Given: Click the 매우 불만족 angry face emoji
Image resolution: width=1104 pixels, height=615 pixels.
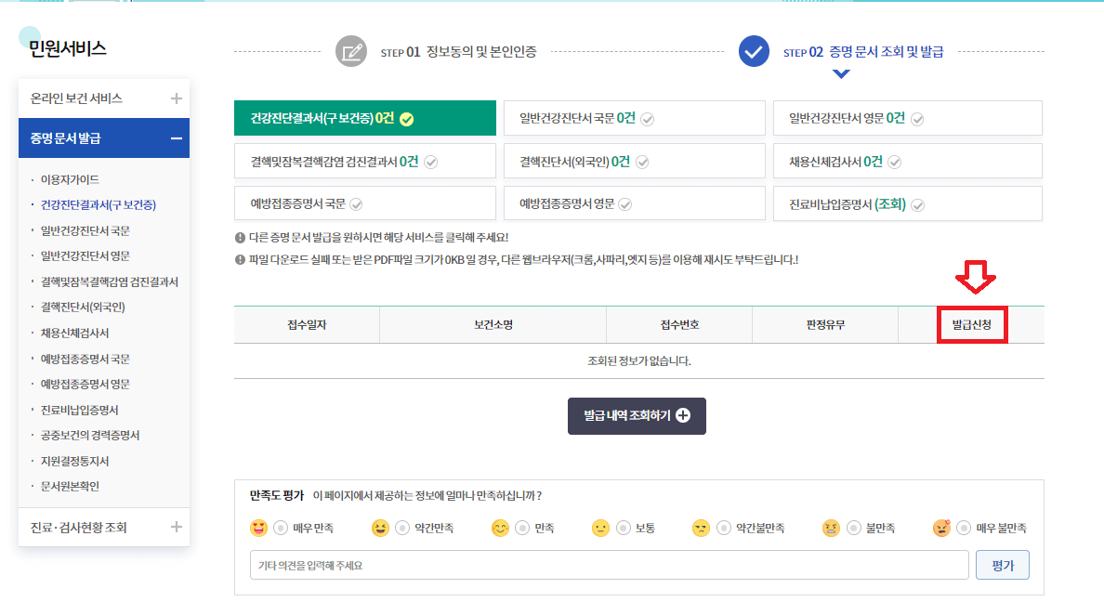Looking at the screenshot, I should pyautogui.click(x=941, y=528).
